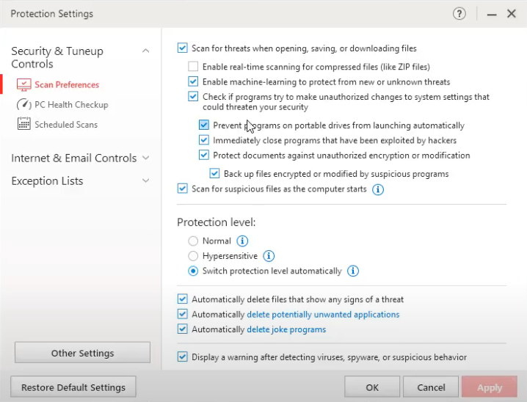Click the PC Health Checkup gauge icon
Viewport: 527px width, 402px height.
(23, 105)
